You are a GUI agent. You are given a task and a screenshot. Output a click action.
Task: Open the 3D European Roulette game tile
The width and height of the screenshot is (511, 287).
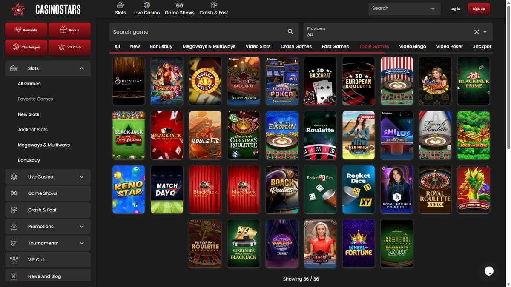(x=359, y=81)
